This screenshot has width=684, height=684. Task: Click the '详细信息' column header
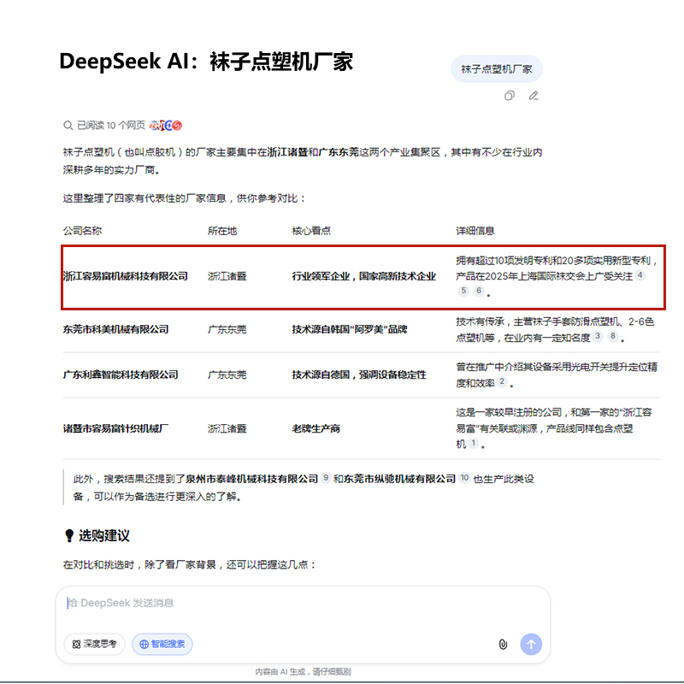(x=475, y=231)
